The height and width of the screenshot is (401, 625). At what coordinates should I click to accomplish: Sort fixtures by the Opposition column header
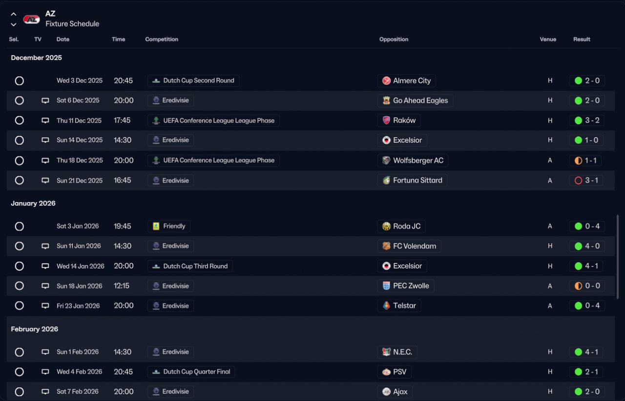click(x=394, y=39)
